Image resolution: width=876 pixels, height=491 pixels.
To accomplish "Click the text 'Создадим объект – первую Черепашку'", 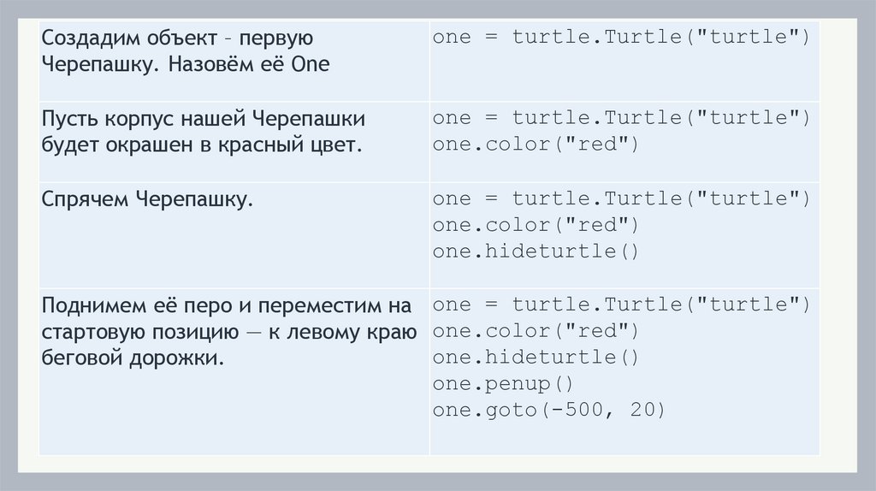I will (x=178, y=38).
